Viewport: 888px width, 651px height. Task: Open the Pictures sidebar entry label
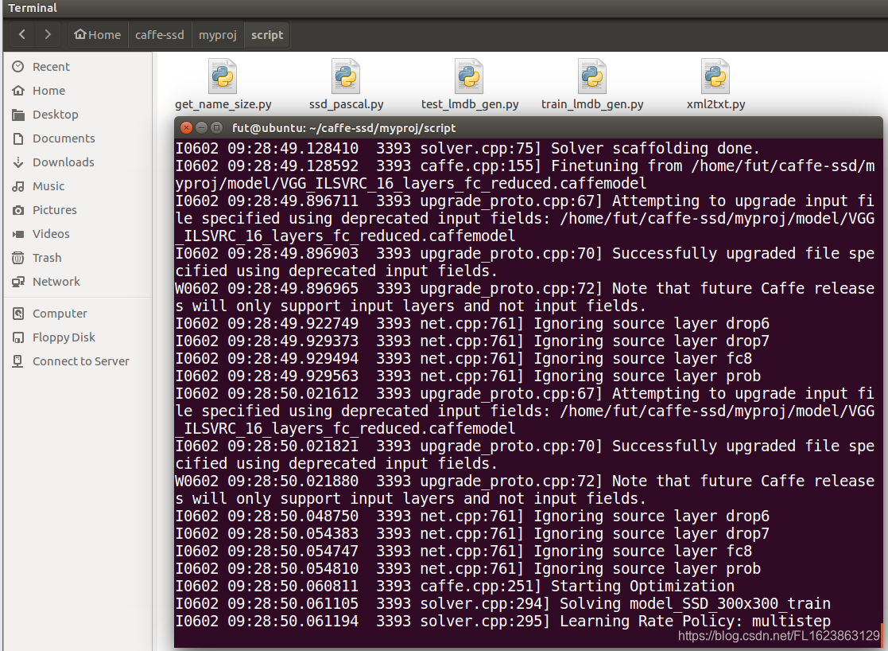[54, 210]
